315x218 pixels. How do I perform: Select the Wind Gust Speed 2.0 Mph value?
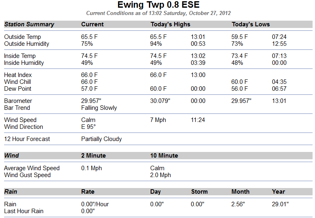(160, 175)
